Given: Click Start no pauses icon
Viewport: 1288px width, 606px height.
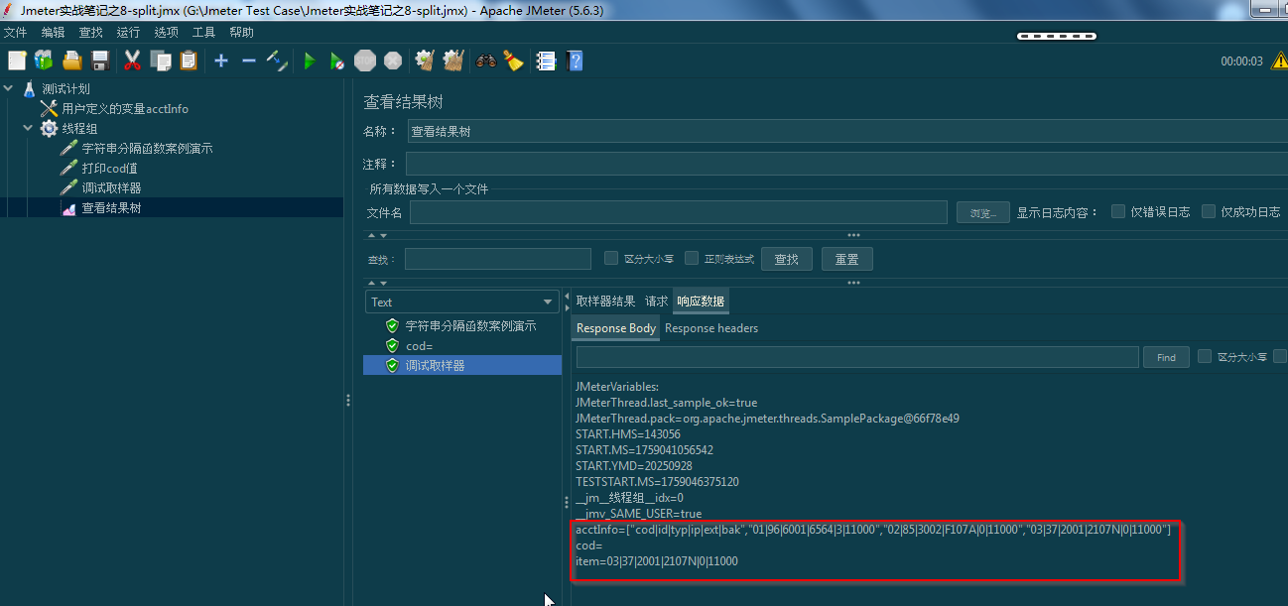Looking at the screenshot, I should pos(337,61).
